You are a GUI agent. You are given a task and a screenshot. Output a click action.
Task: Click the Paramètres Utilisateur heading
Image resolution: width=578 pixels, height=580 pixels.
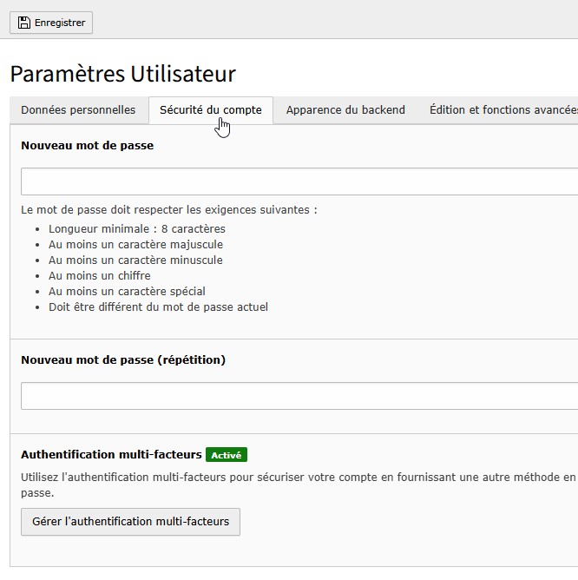122,74
